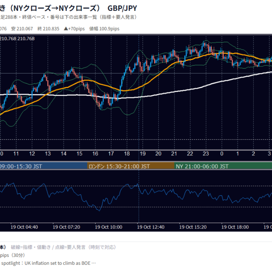This screenshot has height=272, width=272.
Task: Click hour label 13 on time axis
Action: [48, 154]
